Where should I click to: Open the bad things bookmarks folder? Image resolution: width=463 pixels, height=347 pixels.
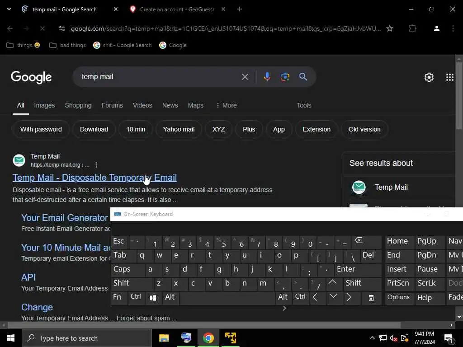tap(68, 45)
